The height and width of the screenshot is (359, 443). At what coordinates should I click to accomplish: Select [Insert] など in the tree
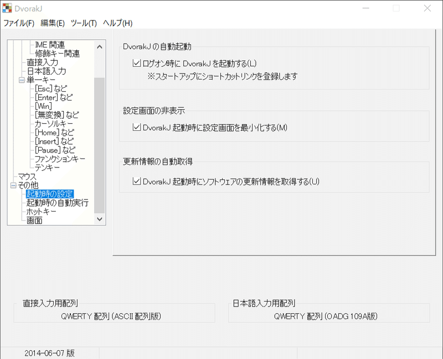[54, 141]
